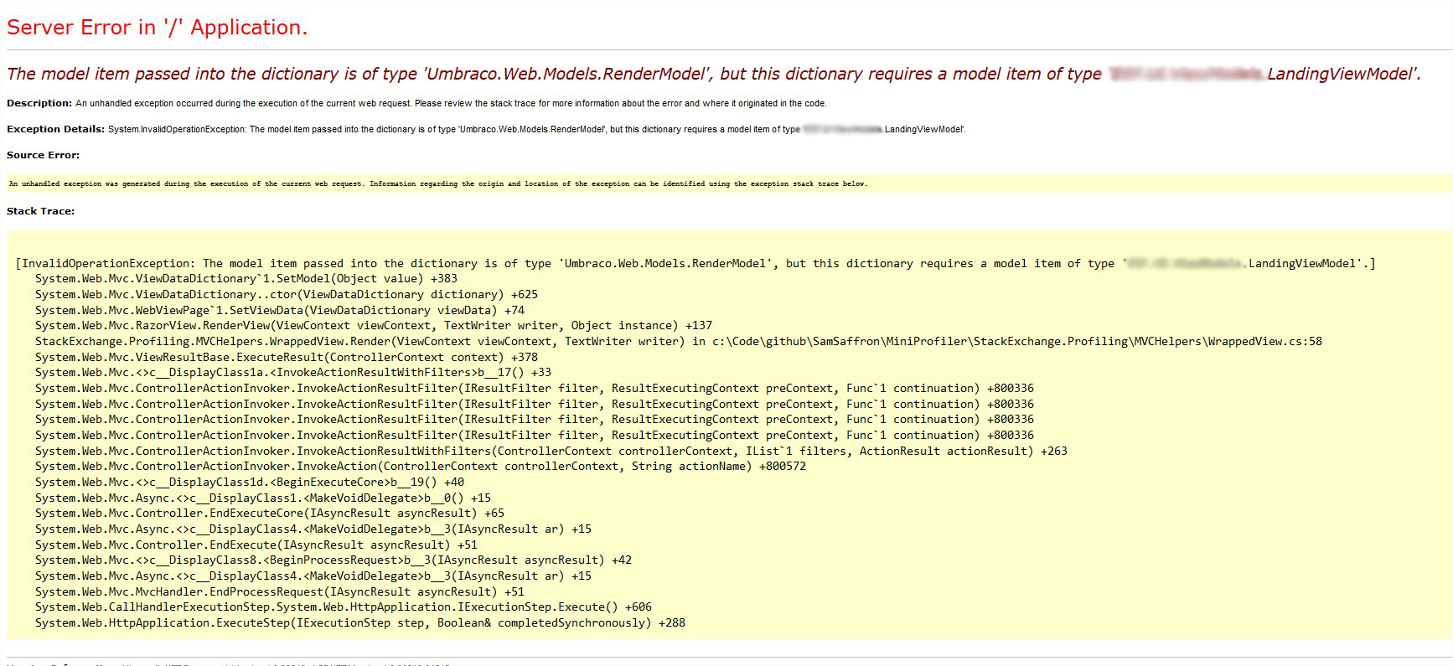
Task: Click the 'Exception Details:' label
Action: [x=55, y=129]
